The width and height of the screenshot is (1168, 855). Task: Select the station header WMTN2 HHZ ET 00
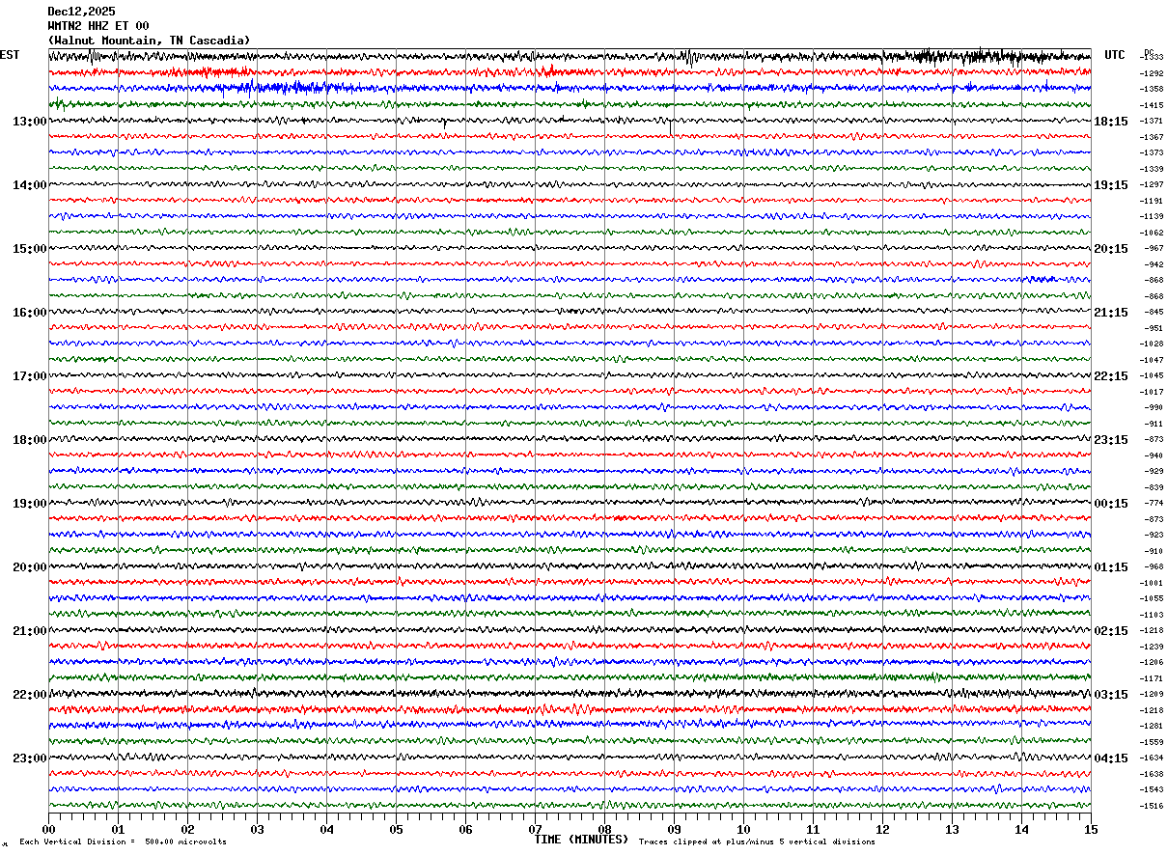98,26
